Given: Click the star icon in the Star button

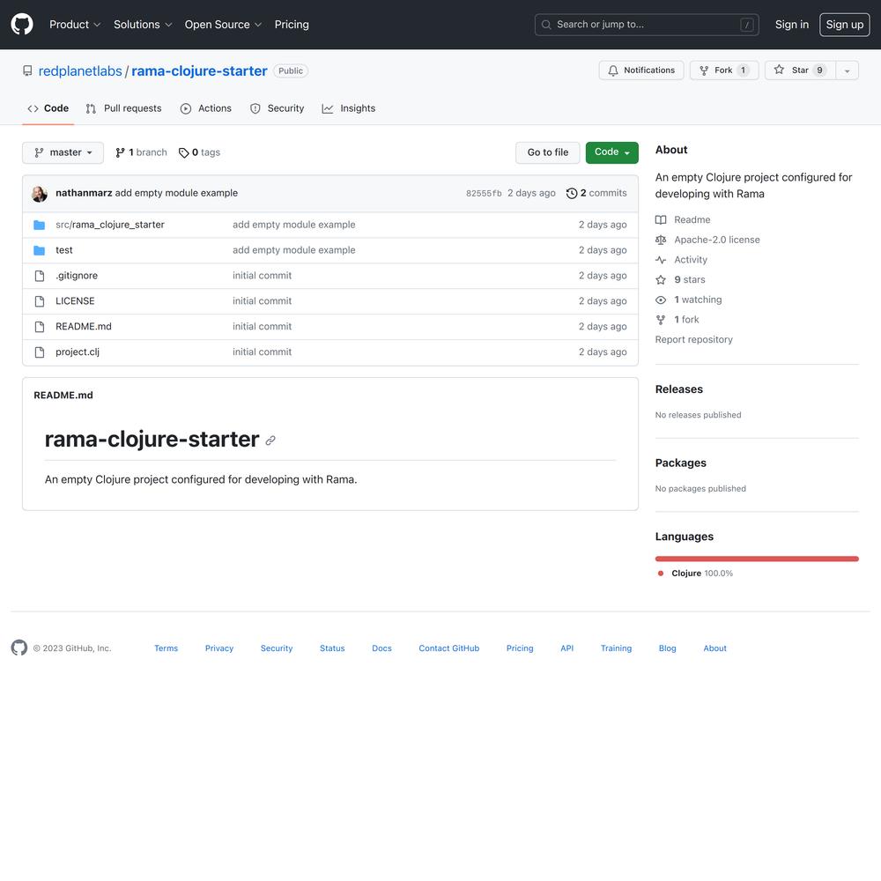Looking at the screenshot, I should click(779, 70).
